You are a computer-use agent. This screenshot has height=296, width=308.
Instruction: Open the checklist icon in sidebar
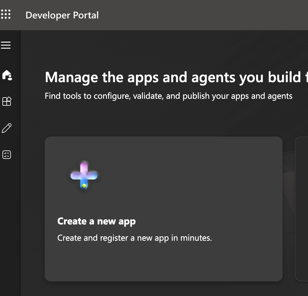tap(7, 155)
